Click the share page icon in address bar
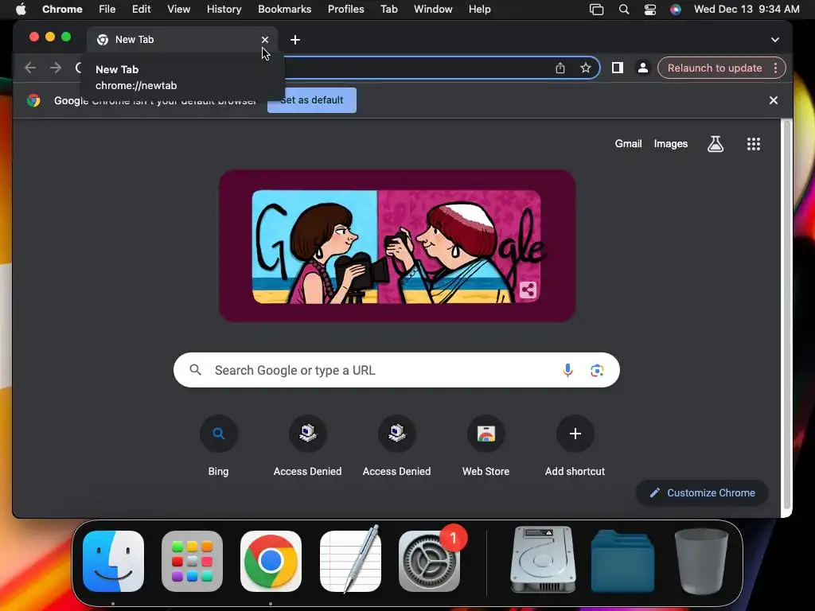 click(x=560, y=68)
